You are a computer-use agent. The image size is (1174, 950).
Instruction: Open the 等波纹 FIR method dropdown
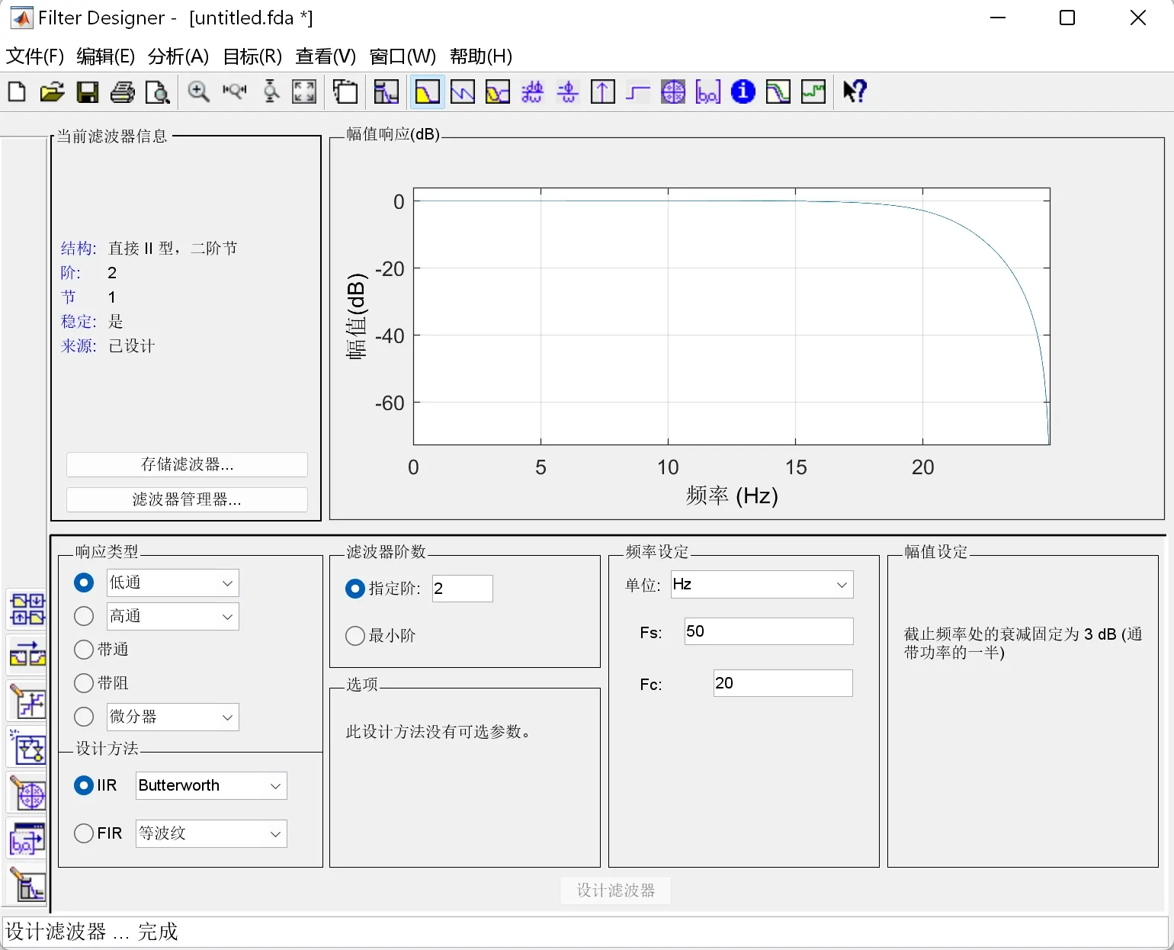(x=211, y=833)
